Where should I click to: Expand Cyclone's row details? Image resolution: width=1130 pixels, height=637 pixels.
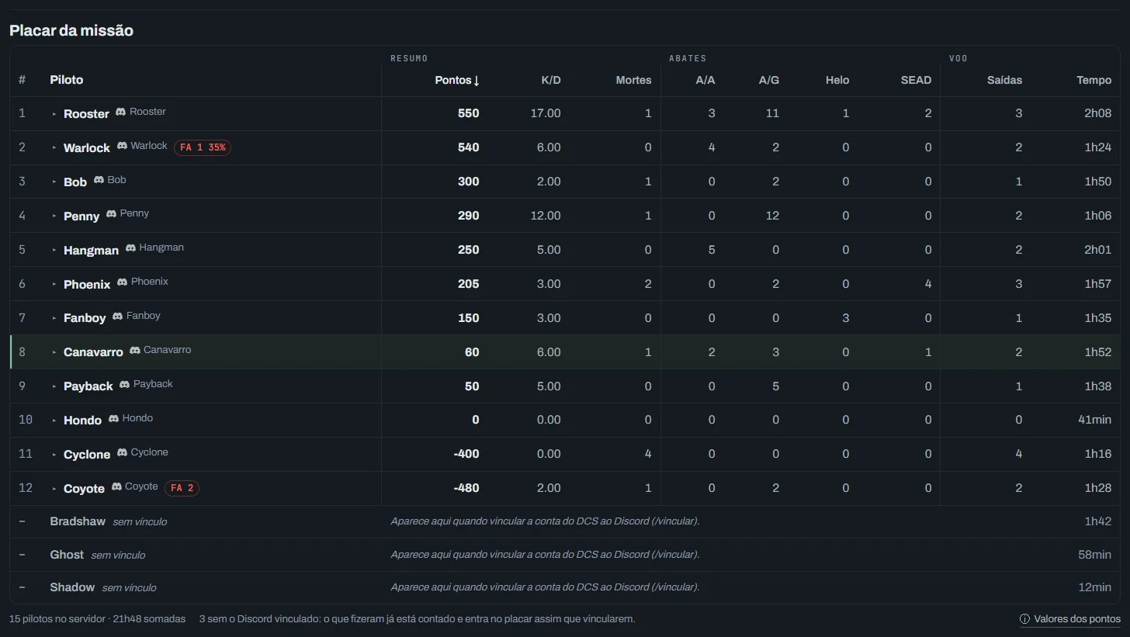(x=54, y=455)
